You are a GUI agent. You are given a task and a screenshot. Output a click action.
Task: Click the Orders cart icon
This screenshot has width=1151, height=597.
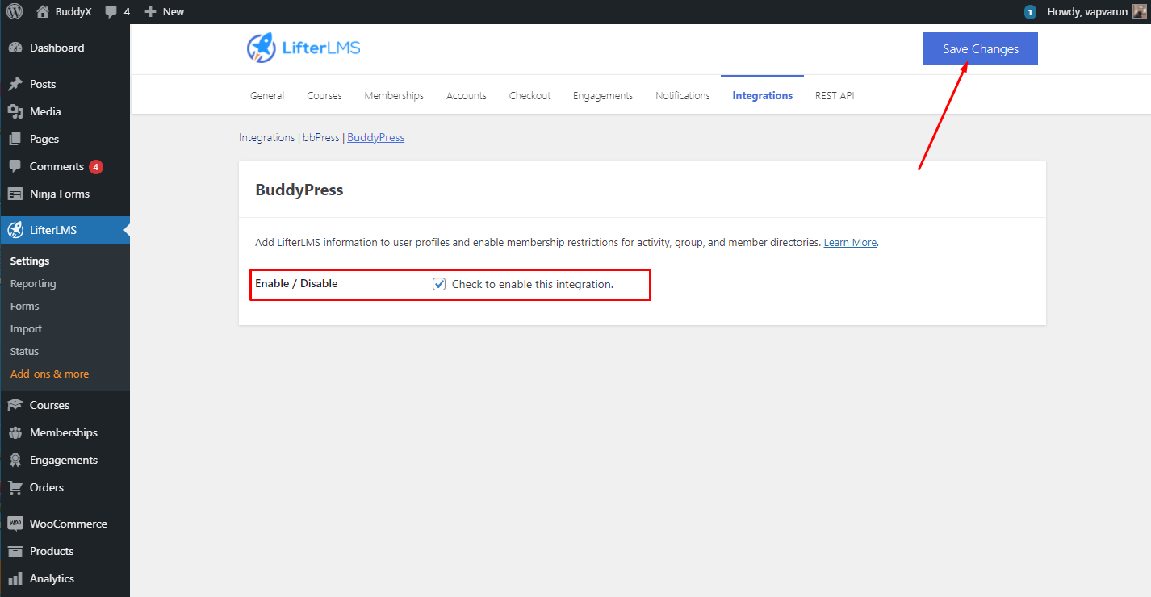click(17, 487)
